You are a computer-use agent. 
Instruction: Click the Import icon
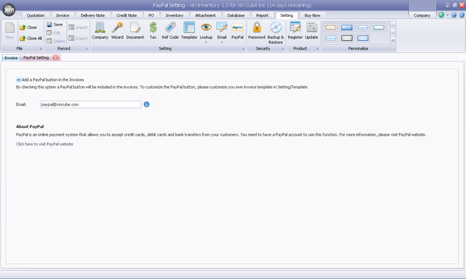point(78,27)
